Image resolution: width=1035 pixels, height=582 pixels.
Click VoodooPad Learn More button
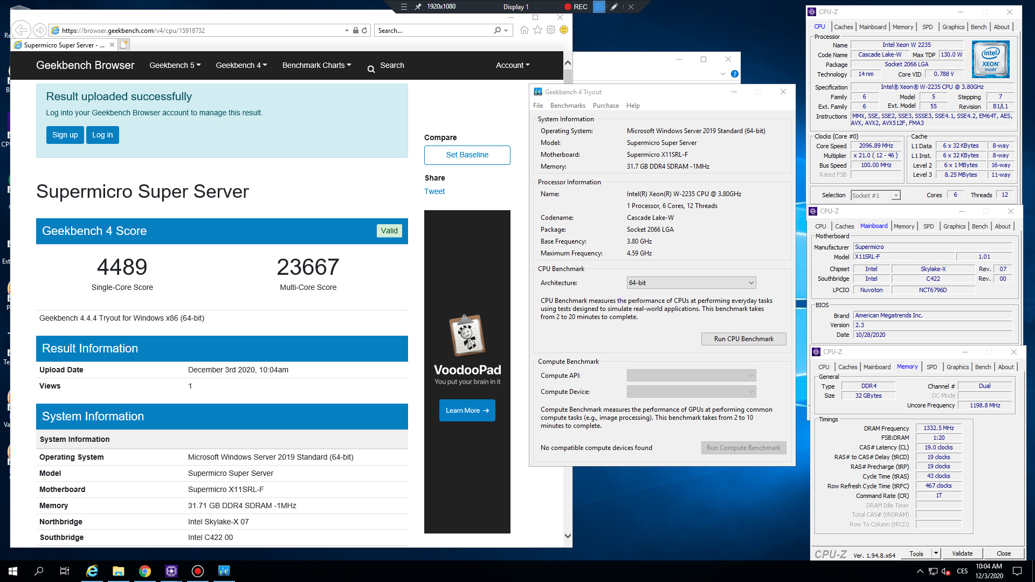coord(467,411)
